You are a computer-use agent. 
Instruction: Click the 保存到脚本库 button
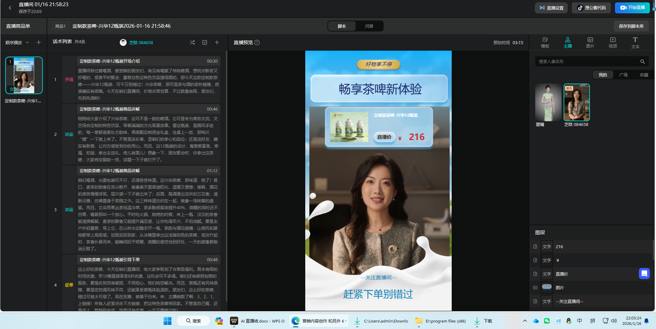(x=631, y=26)
